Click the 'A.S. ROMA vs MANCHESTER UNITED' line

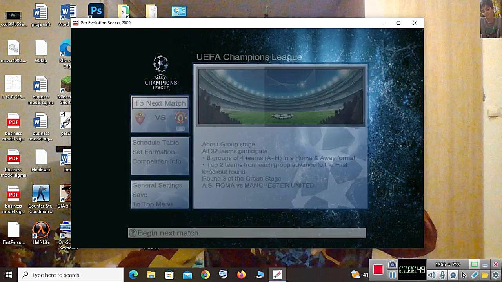point(258,185)
